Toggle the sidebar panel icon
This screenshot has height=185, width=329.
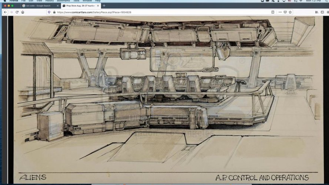(x=322, y=12)
